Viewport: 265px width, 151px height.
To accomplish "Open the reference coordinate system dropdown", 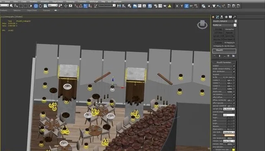I will (53, 5).
